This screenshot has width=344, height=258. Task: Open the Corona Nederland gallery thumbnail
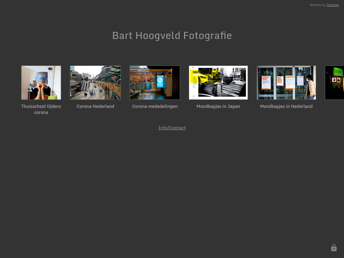[x=95, y=83]
